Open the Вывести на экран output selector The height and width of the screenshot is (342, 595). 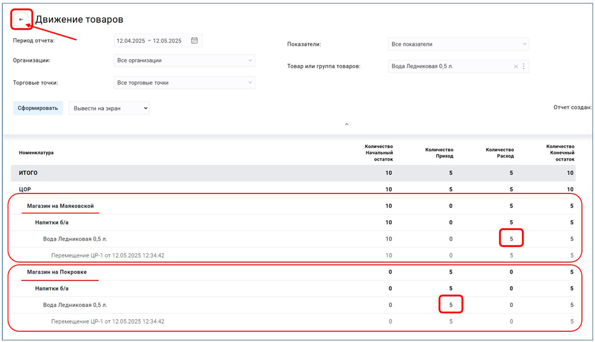(109, 108)
